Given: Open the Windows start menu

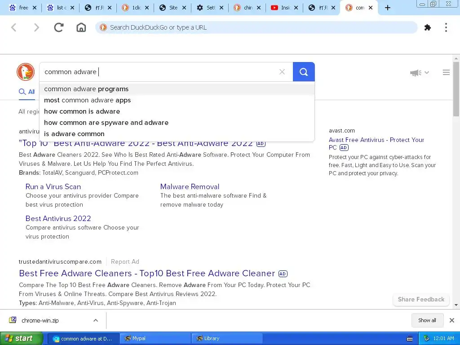Looking at the screenshot, I should click(21, 339).
